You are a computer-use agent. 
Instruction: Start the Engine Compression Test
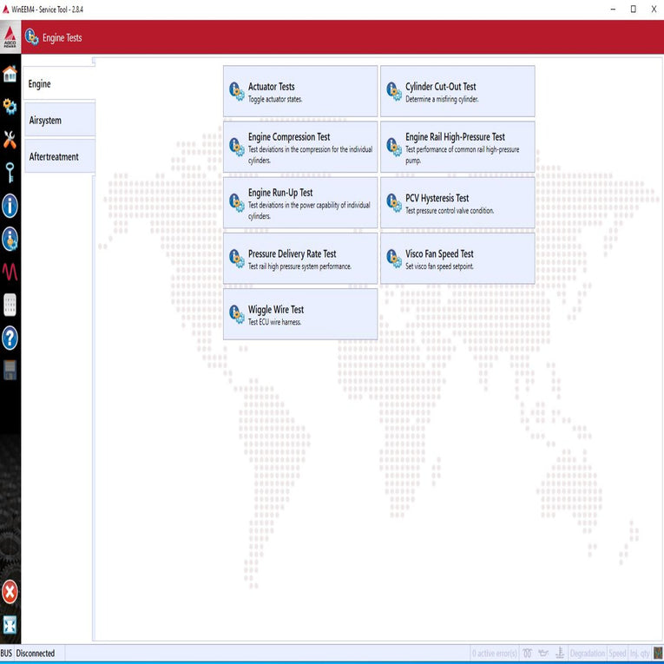(300, 147)
